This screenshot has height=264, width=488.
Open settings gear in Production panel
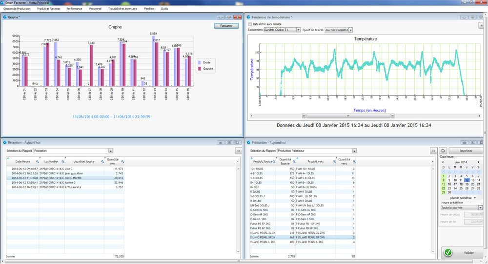443,151
